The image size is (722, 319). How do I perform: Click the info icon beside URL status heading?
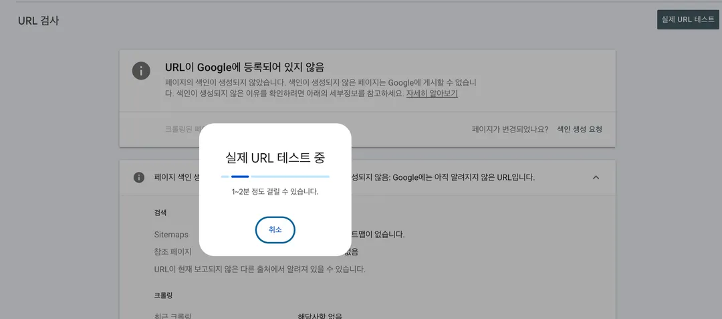tap(141, 71)
